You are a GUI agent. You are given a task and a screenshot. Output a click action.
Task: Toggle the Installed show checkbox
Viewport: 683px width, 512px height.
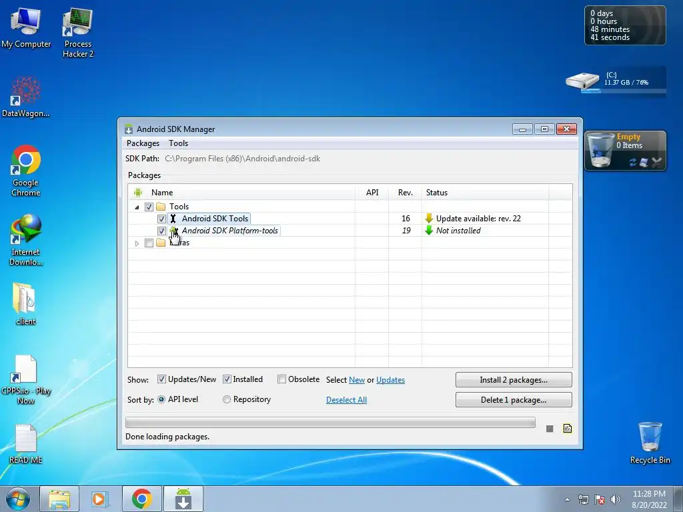(x=227, y=379)
